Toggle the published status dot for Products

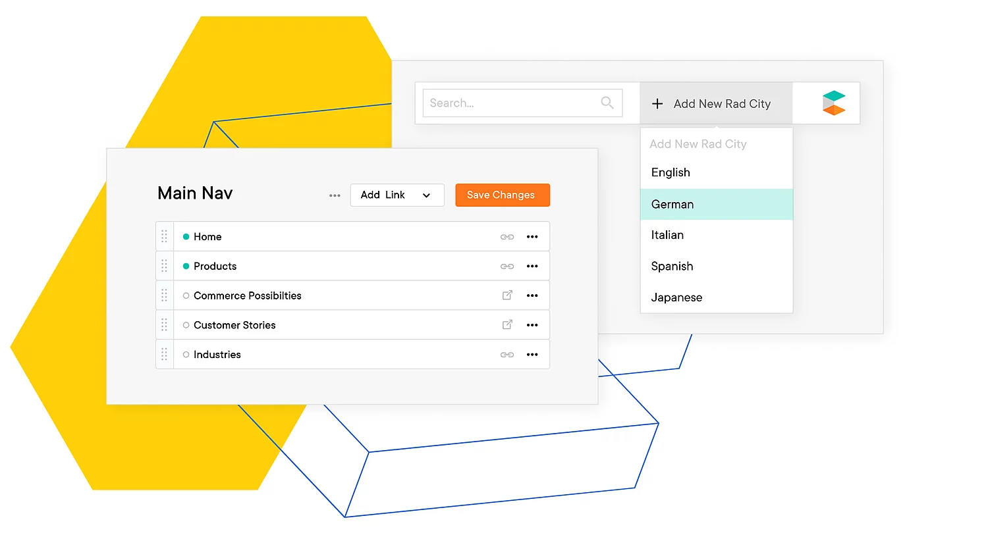point(185,266)
